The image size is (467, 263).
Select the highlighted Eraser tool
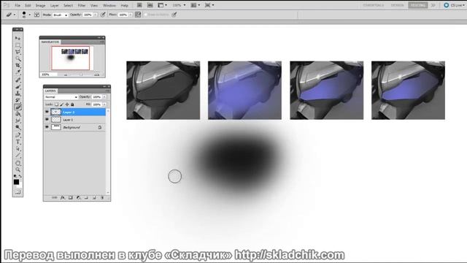pyautogui.click(x=18, y=107)
